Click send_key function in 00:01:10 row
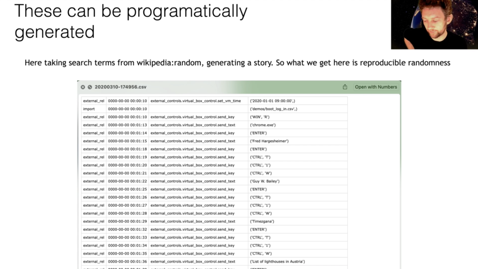 coord(192,117)
